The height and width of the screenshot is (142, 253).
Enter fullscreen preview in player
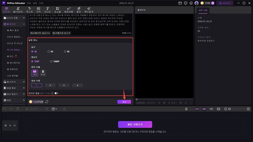[x=191, y=103]
